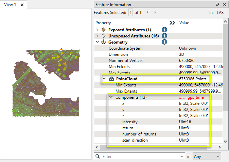This screenshot has width=229, height=162.
Task: Expand the Unexposed Attributes section
Action: 98,36
